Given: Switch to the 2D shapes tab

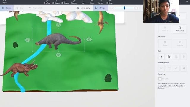Looking at the screenshot, I should (x=56, y=2).
